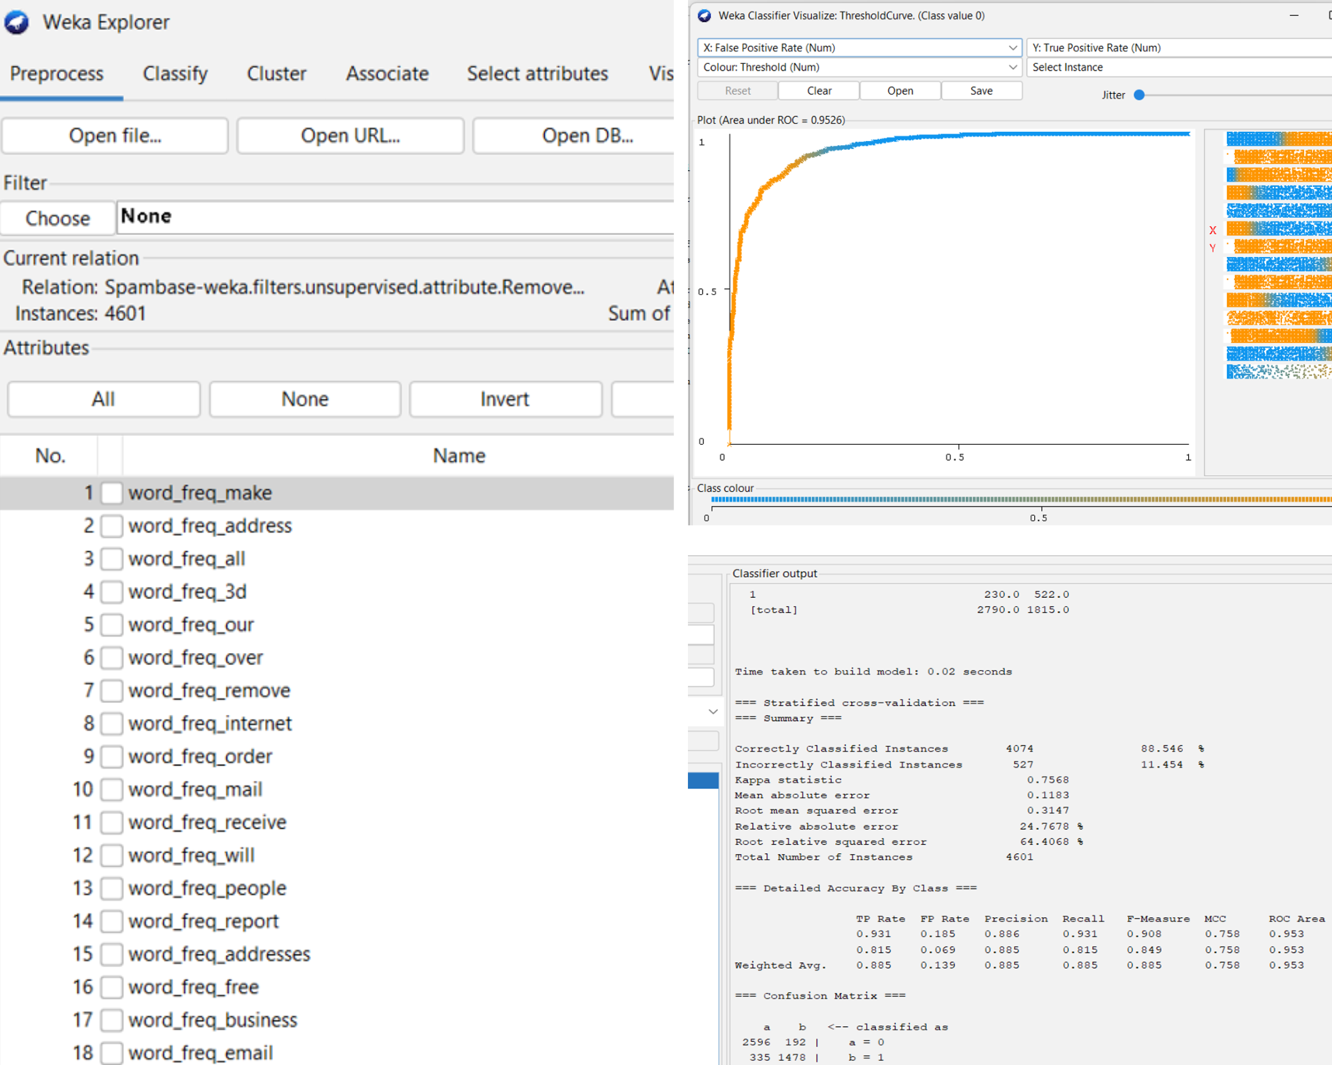Tick the word_freq_all checkbox

112,559
